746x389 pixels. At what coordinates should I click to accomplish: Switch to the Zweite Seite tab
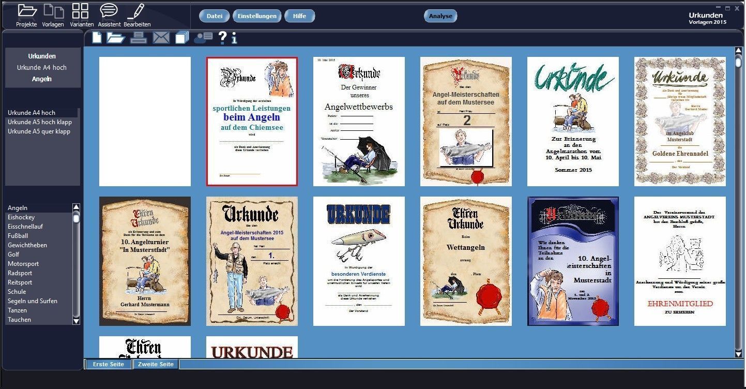(x=156, y=364)
